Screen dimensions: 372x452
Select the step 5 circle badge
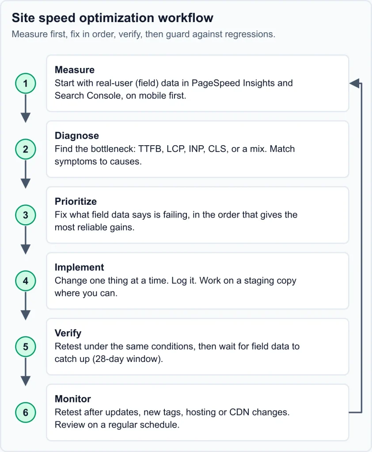[x=25, y=347]
